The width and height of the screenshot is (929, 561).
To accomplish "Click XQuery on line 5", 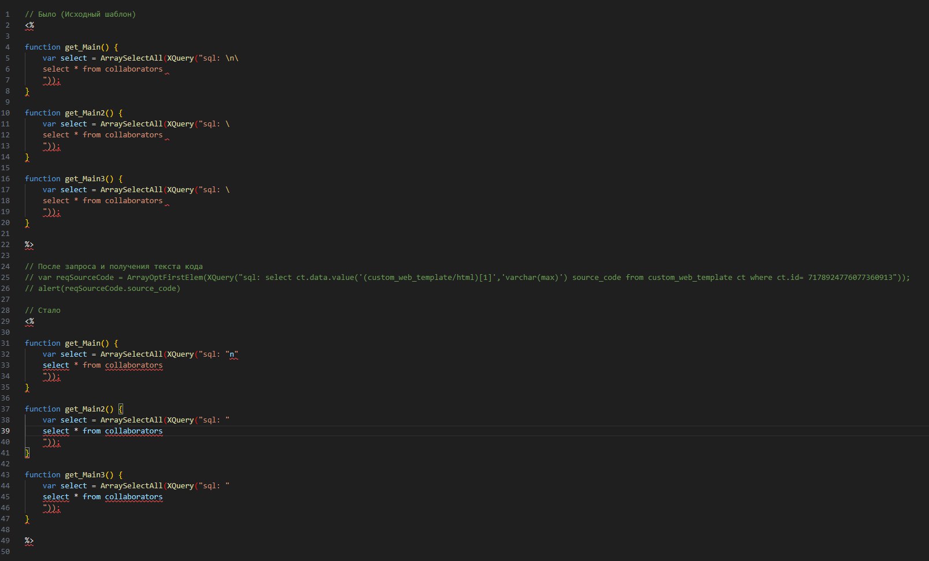I will pos(180,58).
